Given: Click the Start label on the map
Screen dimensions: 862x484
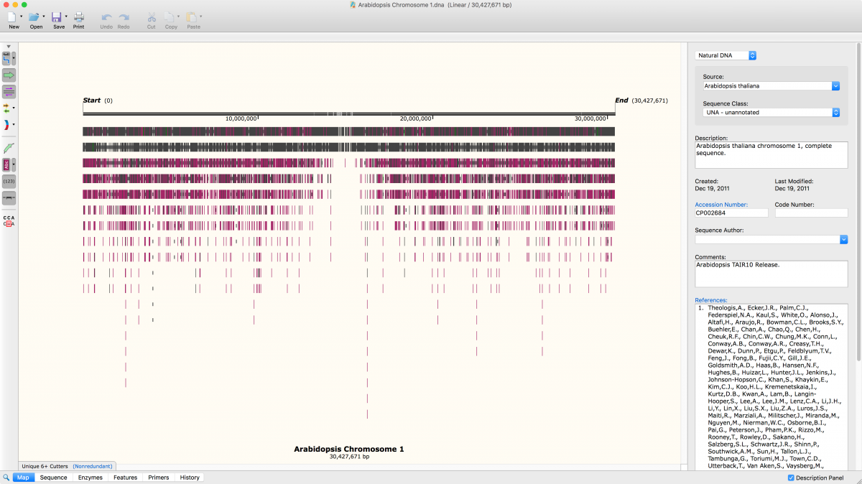Looking at the screenshot, I should point(92,101).
